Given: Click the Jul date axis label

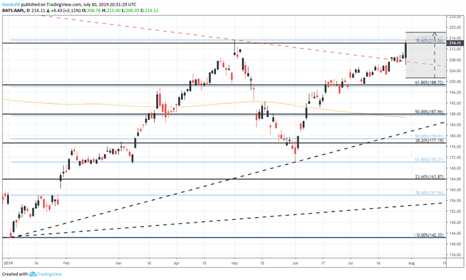Looking at the screenshot, I should (x=350, y=263).
